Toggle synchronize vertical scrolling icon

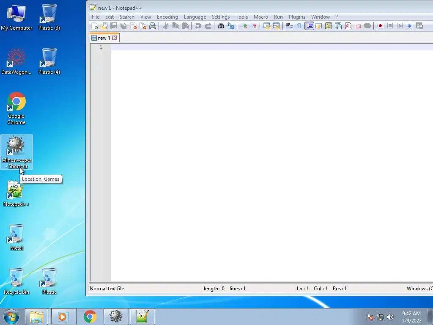coord(266,26)
